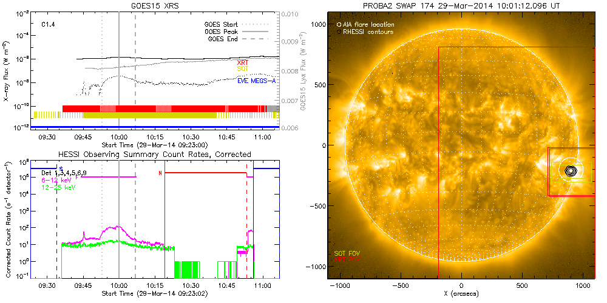Click the 'GOES15 XRS' plot title
The height and width of the screenshot is (303, 607).
pyautogui.click(x=154, y=5)
